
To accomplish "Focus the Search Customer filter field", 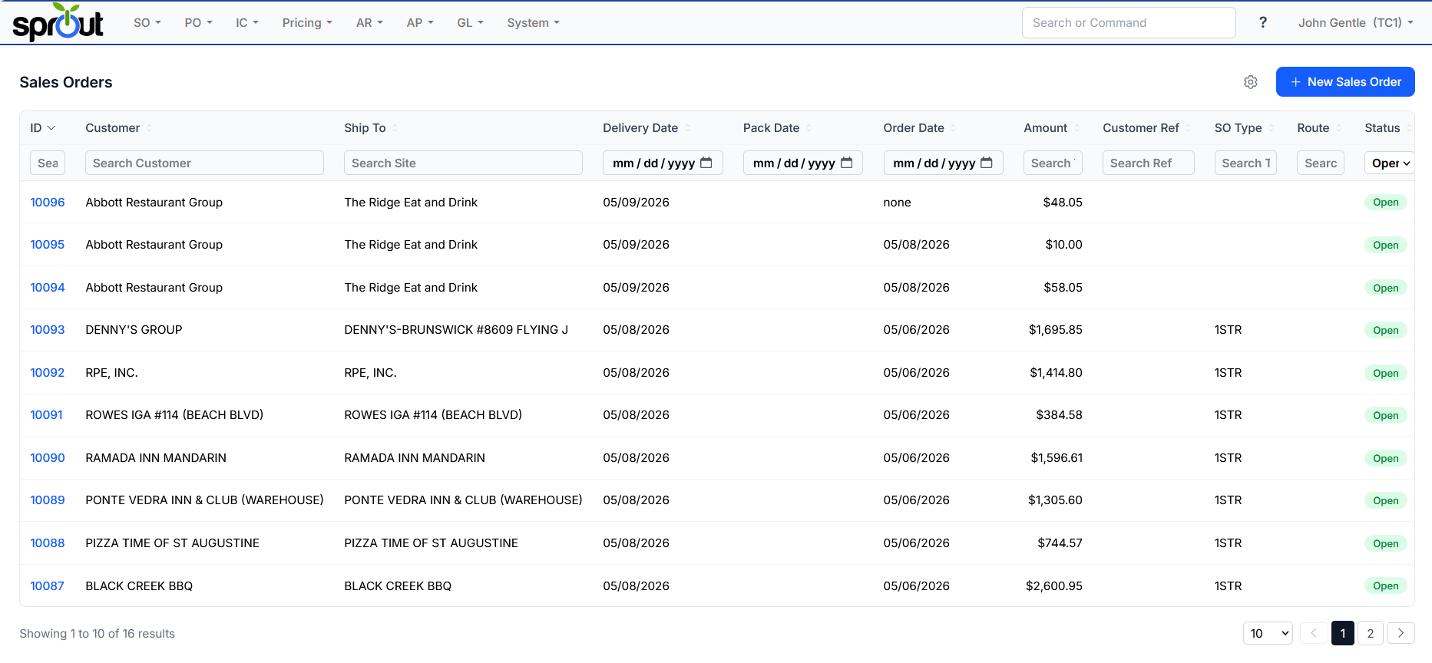I will pyautogui.click(x=204, y=163).
